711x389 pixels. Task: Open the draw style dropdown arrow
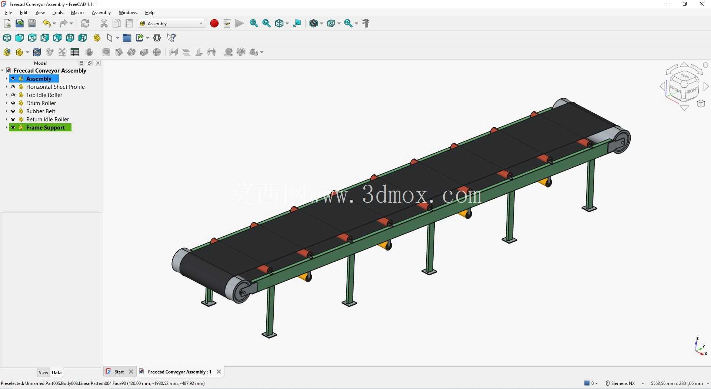321,23
